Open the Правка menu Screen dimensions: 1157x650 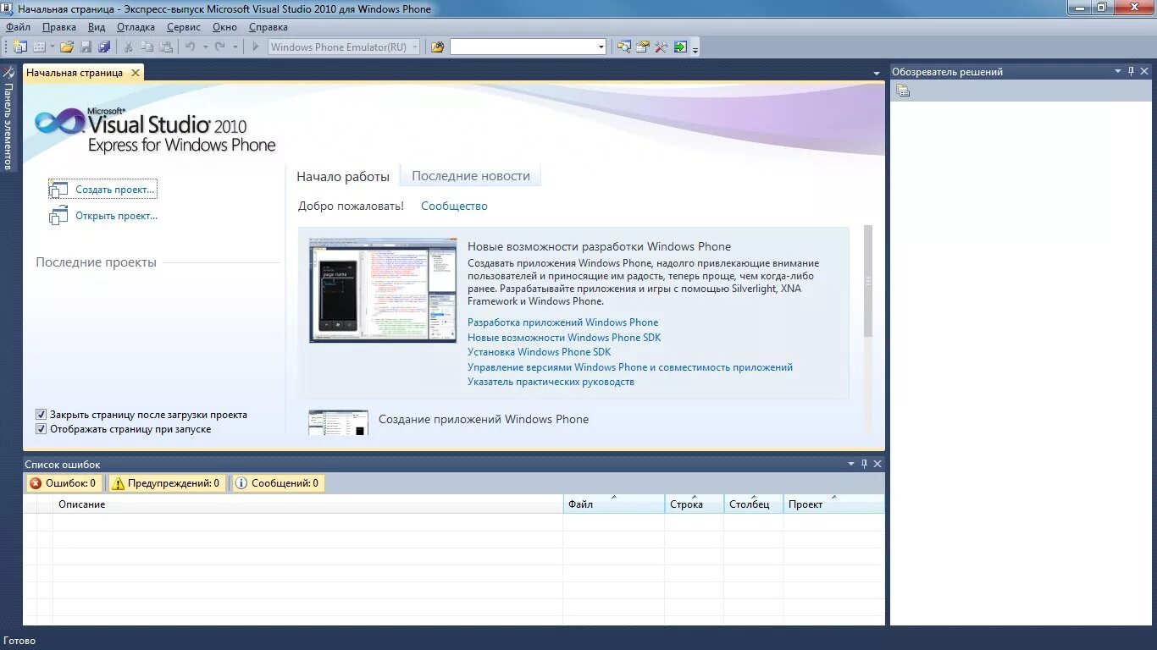(x=59, y=27)
